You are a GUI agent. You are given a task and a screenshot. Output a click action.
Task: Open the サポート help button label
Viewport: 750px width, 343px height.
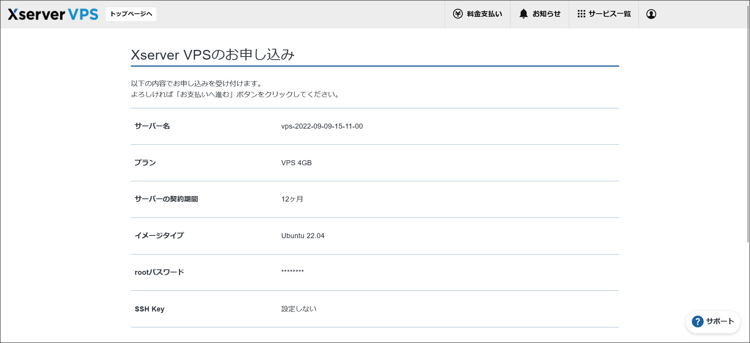pos(720,322)
